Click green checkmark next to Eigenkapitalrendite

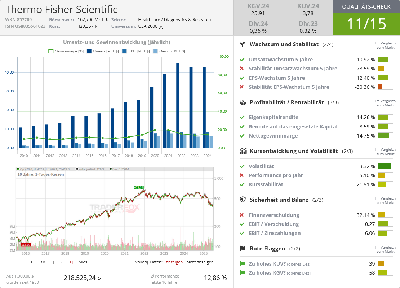point(242,117)
